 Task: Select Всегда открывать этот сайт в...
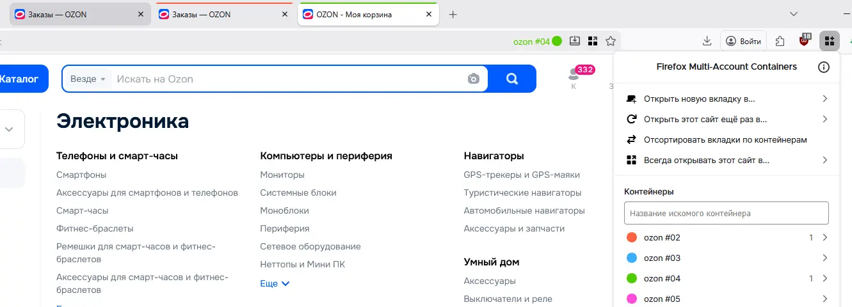tap(726, 160)
